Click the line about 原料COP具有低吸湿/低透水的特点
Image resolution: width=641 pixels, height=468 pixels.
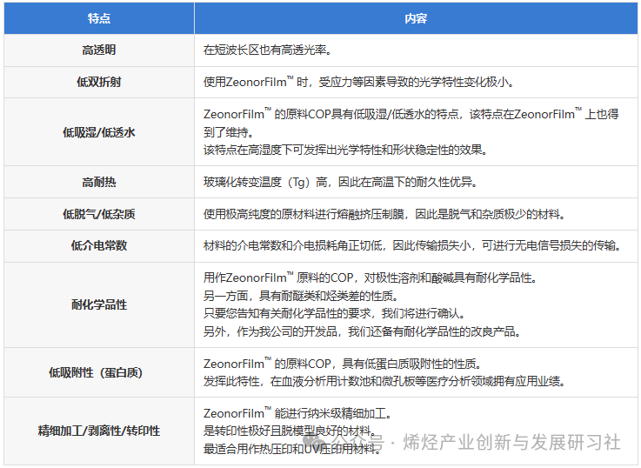point(411,114)
